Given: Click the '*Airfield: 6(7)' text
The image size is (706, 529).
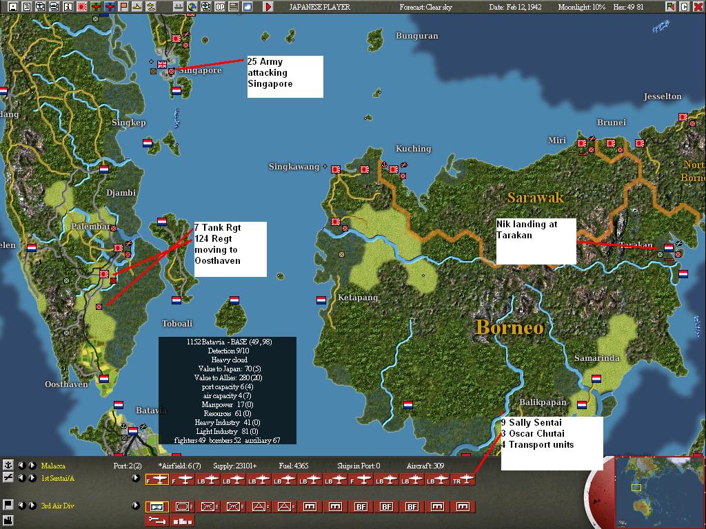Looking at the screenshot, I should (x=179, y=466).
